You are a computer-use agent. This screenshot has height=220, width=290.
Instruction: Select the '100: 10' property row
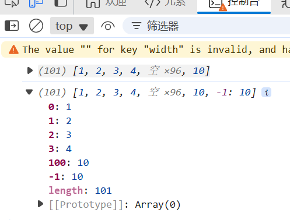pos(69,163)
